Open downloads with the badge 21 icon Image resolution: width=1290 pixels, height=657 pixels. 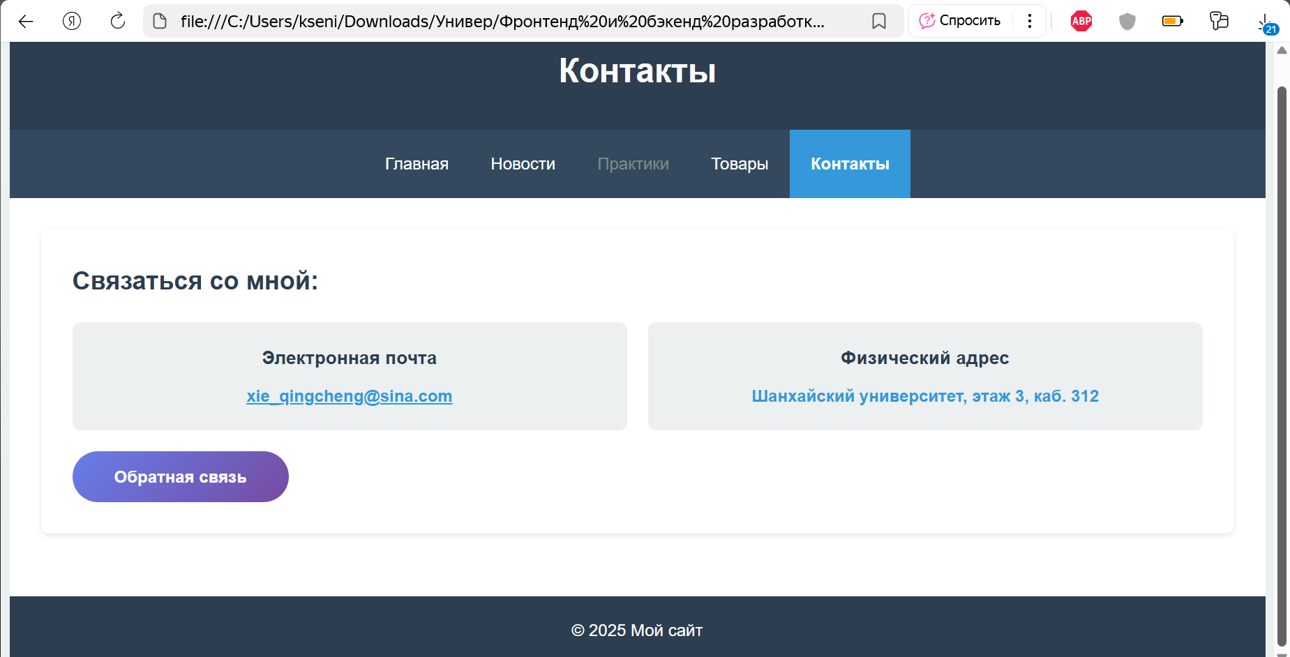click(1266, 22)
